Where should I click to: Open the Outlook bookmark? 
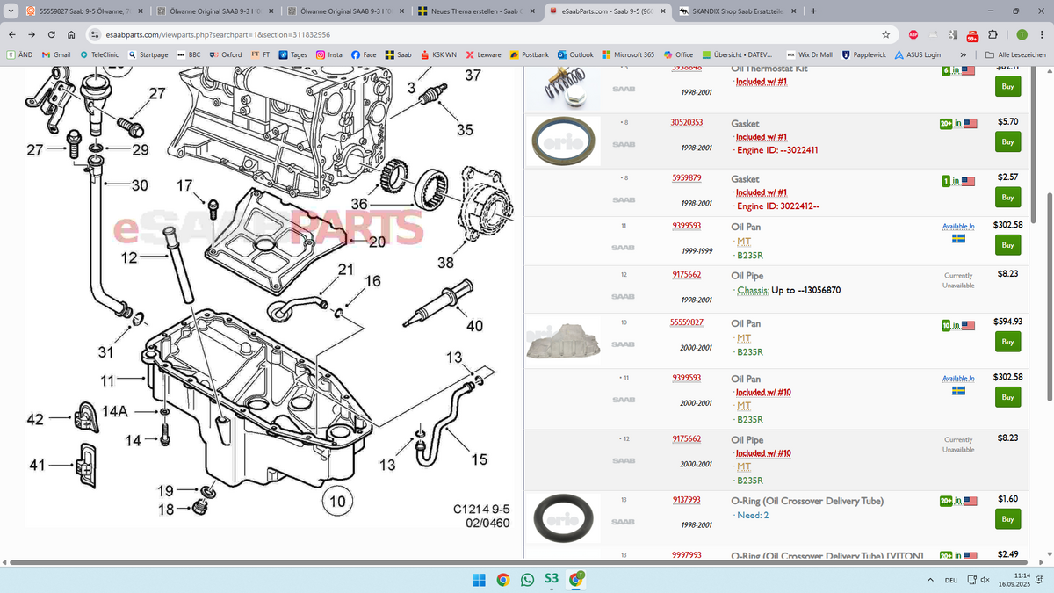(575, 54)
